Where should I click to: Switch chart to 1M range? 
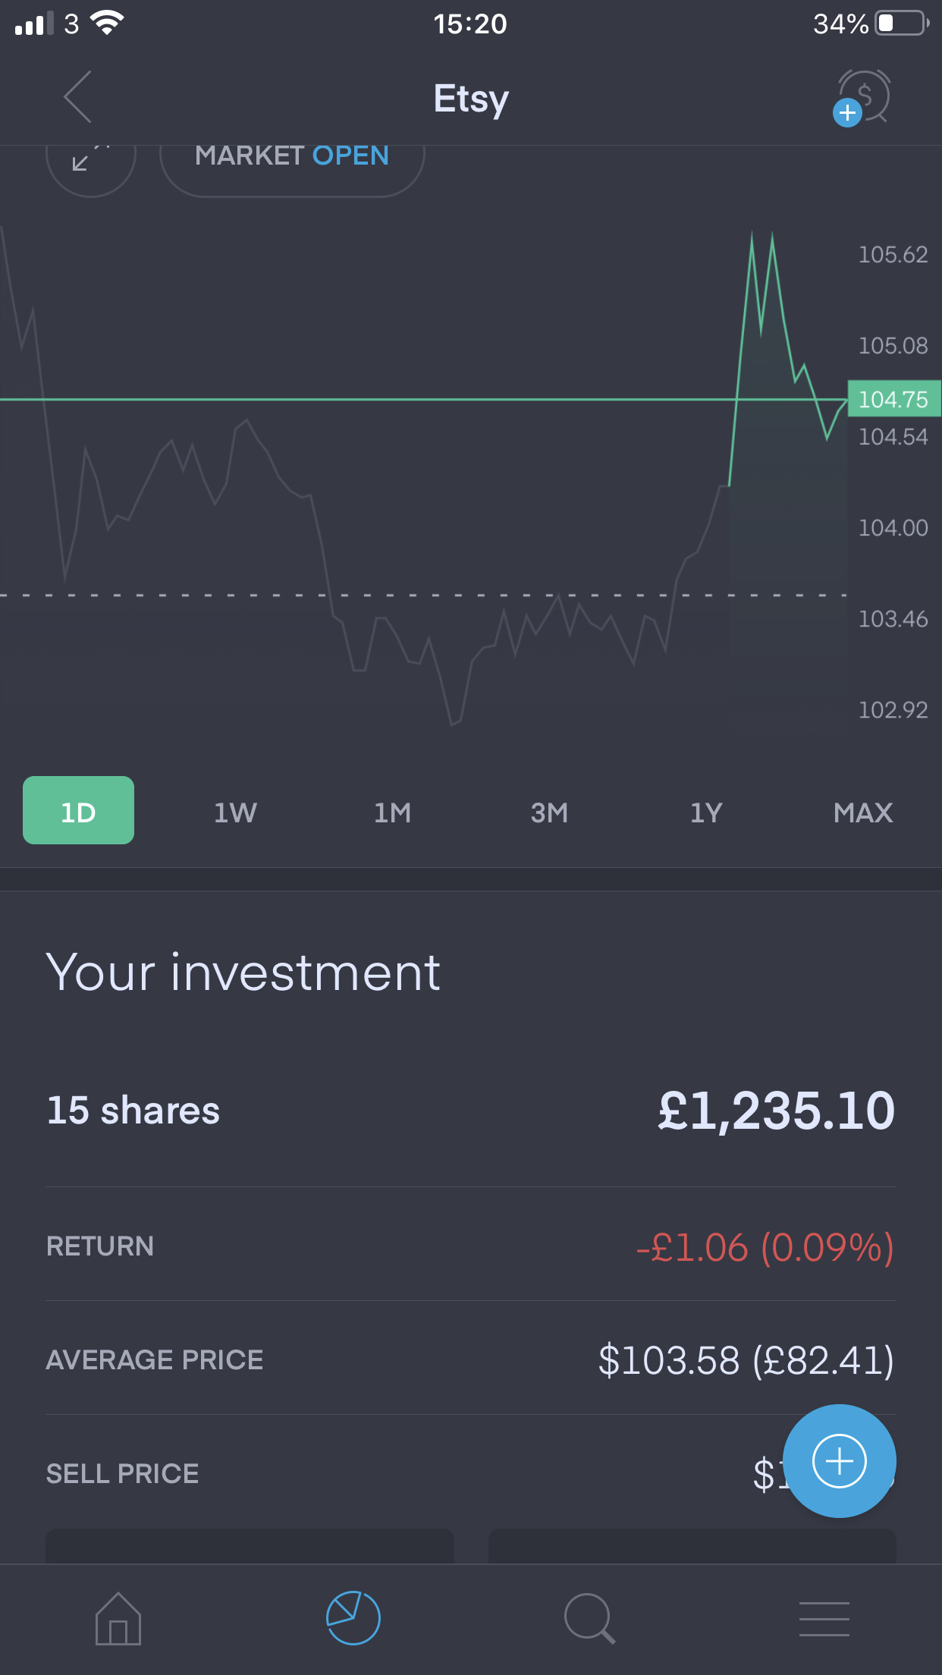pos(392,812)
